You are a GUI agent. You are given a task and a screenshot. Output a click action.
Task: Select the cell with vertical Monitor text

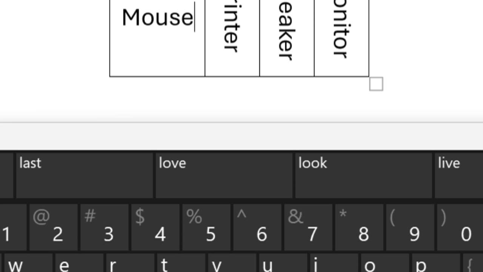(341, 38)
